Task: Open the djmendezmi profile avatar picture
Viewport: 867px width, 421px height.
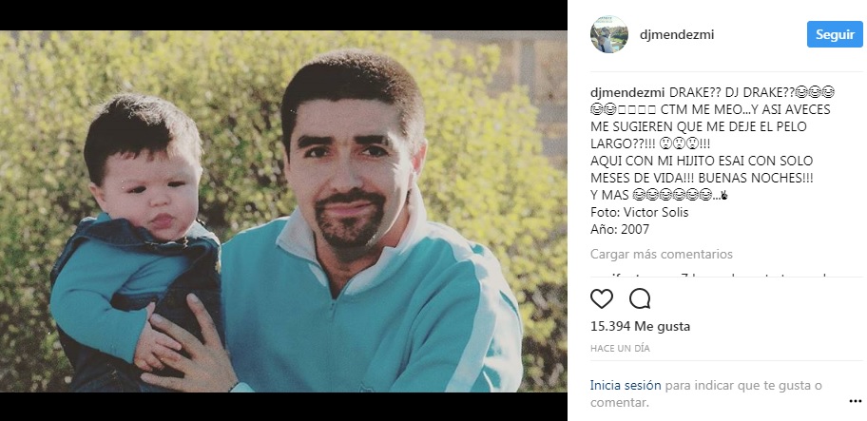Action: coord(609,34)
